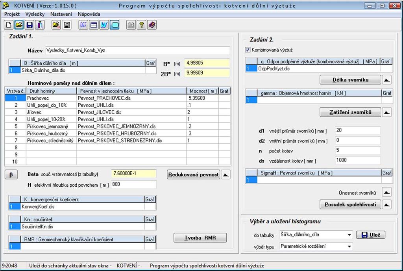Screen dimensions: 403x271
Task: Click arrow button next to Posudek spolehlivosti
Action: [x=386, y=204]
